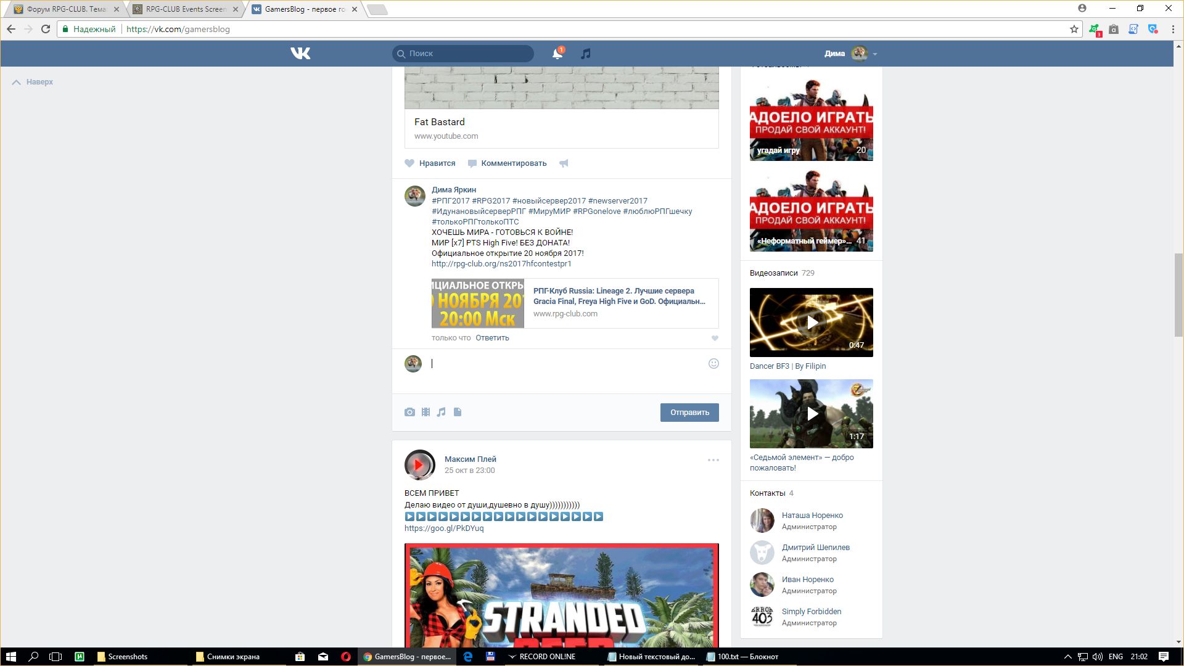Click the Ответить reply link
The image size is (1184, 666).
492,338
